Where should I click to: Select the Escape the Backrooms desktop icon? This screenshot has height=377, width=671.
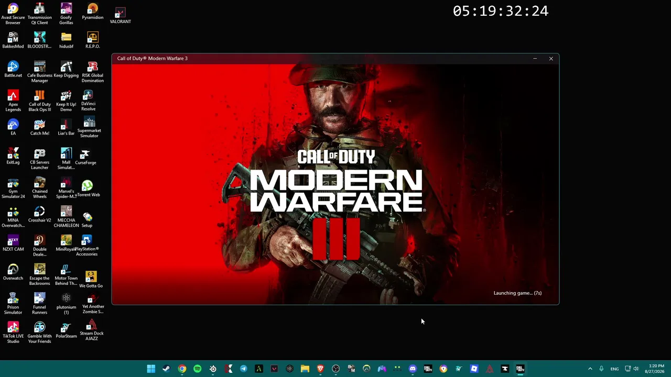tap(39, 275)
